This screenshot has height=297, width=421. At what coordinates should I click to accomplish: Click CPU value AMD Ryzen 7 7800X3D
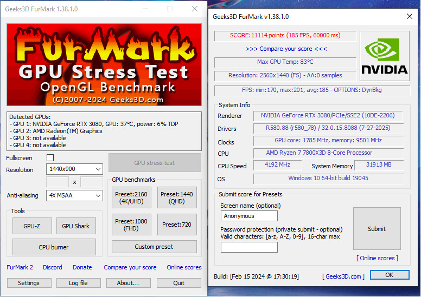pos(328,153)
